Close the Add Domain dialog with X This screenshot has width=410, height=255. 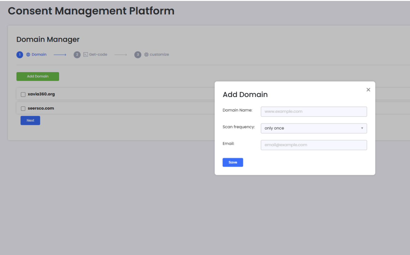[368, 90]
